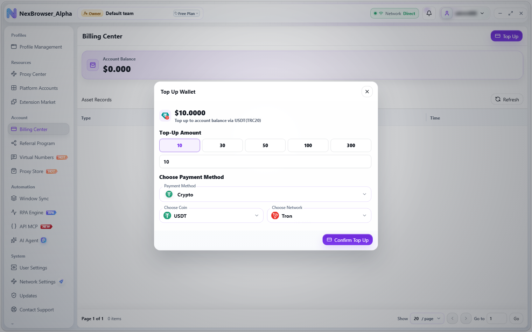The height and width of the screenshot is (332, 532).
Task: Open the Choose Network dropdown
Action: pos(319,216)
